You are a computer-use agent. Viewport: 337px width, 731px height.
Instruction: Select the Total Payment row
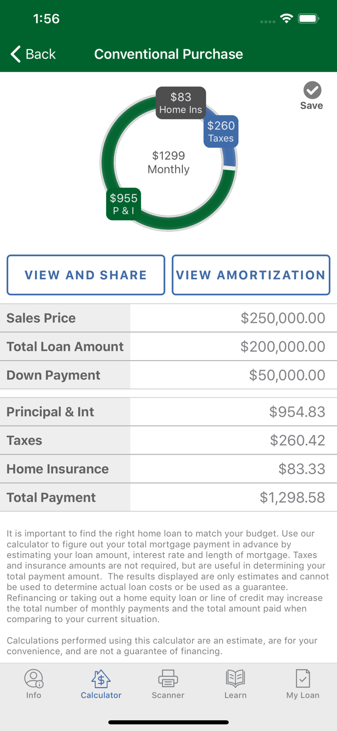[x=168, y=497]
